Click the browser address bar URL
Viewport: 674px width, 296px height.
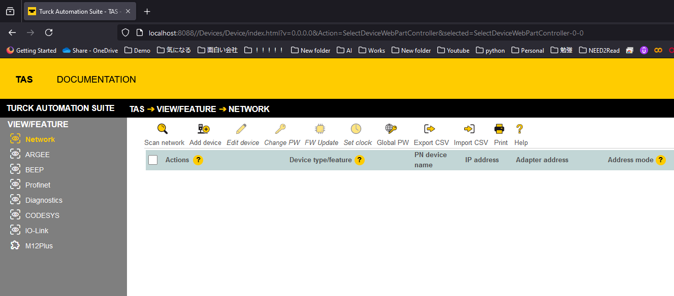pos(366,33)
